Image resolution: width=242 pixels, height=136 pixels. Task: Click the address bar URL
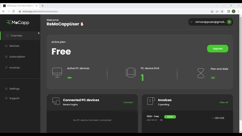40,11
